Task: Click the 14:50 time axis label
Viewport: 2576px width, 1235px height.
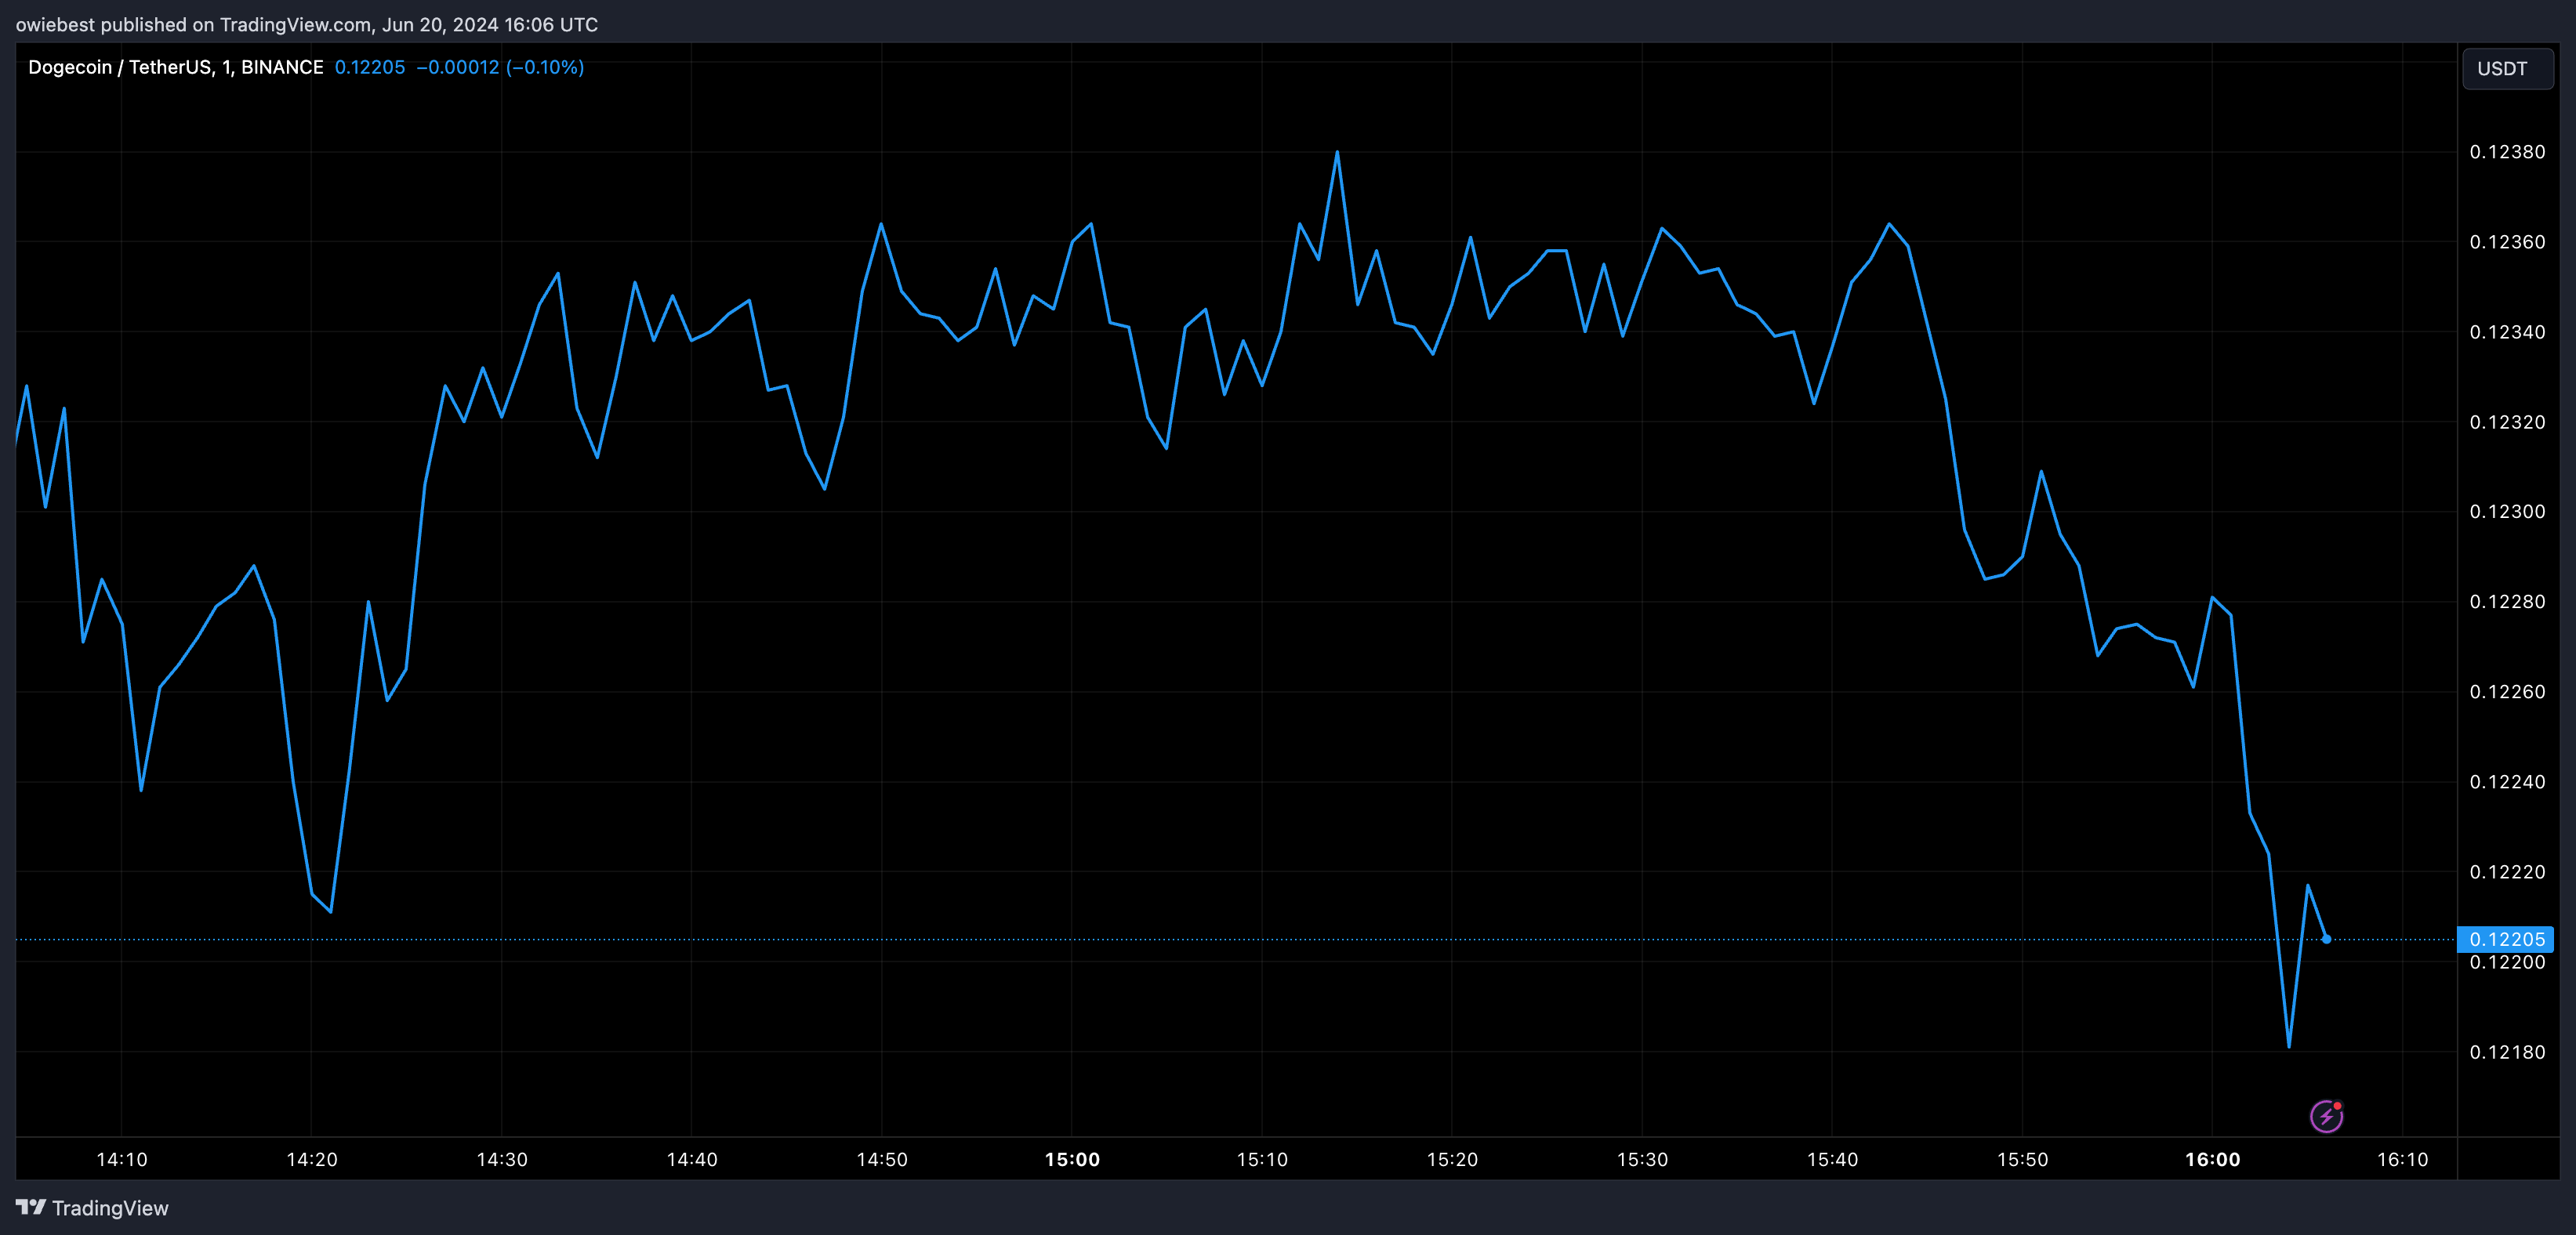Action: coord(882,1160)
